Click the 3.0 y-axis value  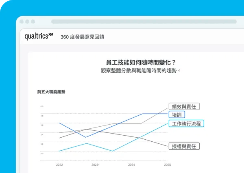point(42,154)
